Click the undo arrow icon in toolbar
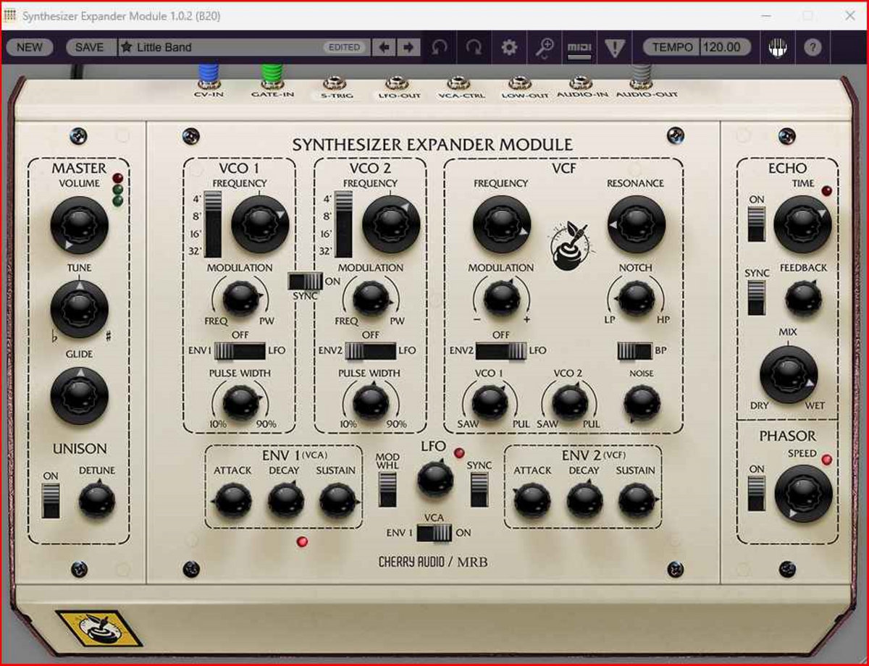Viewport: 869px width, 666px height. point(439,48)
